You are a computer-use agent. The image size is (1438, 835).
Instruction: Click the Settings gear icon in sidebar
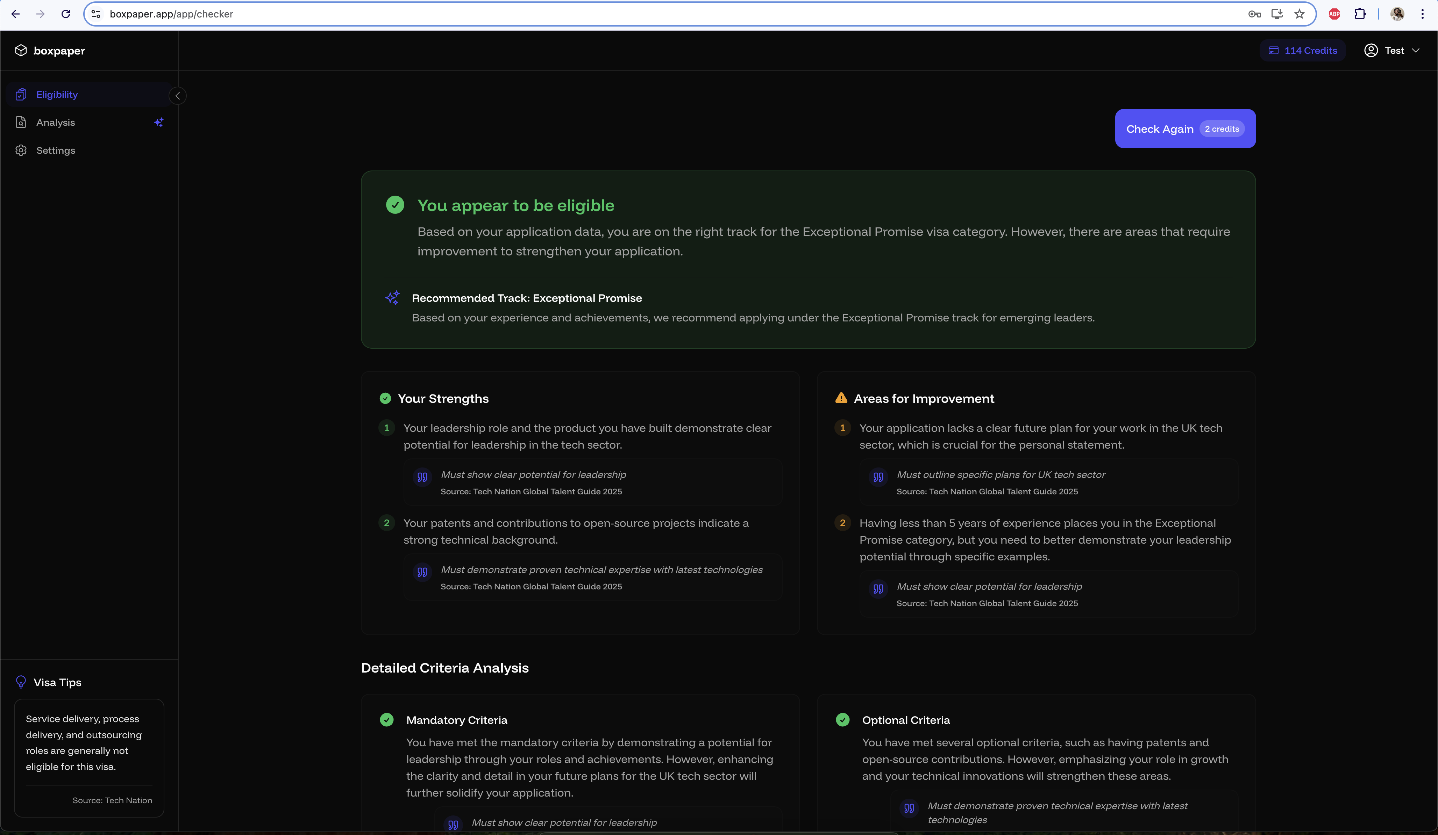[x=21, y=151]
